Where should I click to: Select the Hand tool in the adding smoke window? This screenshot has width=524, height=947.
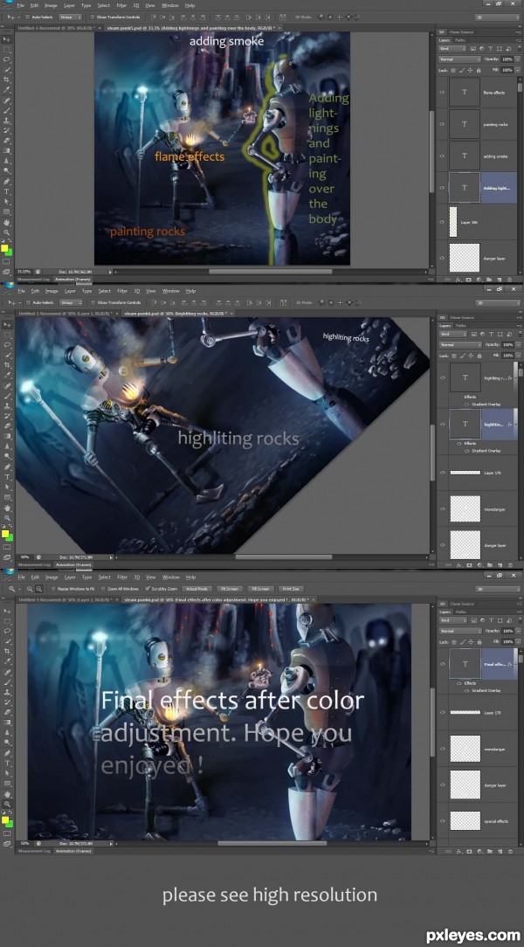7,222
